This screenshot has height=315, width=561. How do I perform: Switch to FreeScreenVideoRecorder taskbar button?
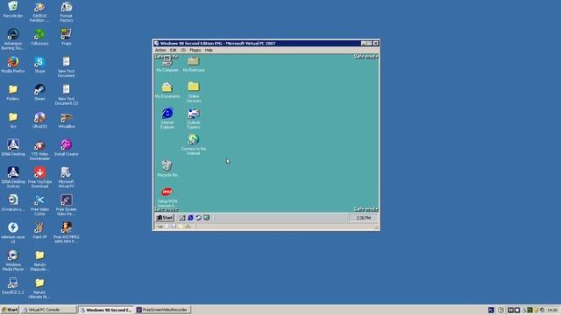pyautogui.click(x=163, y=310)
